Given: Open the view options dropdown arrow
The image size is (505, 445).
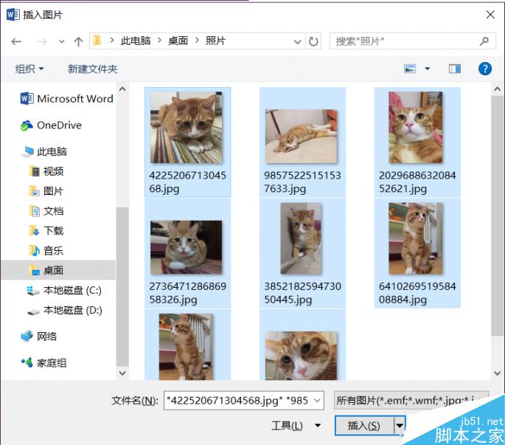Looking at the screenshot, I should [427, 69].
